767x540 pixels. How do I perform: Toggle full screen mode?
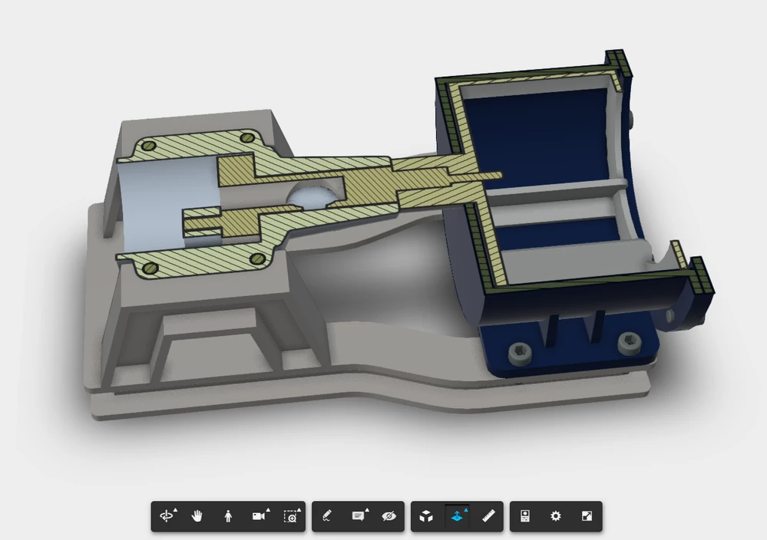coord(587,516)
